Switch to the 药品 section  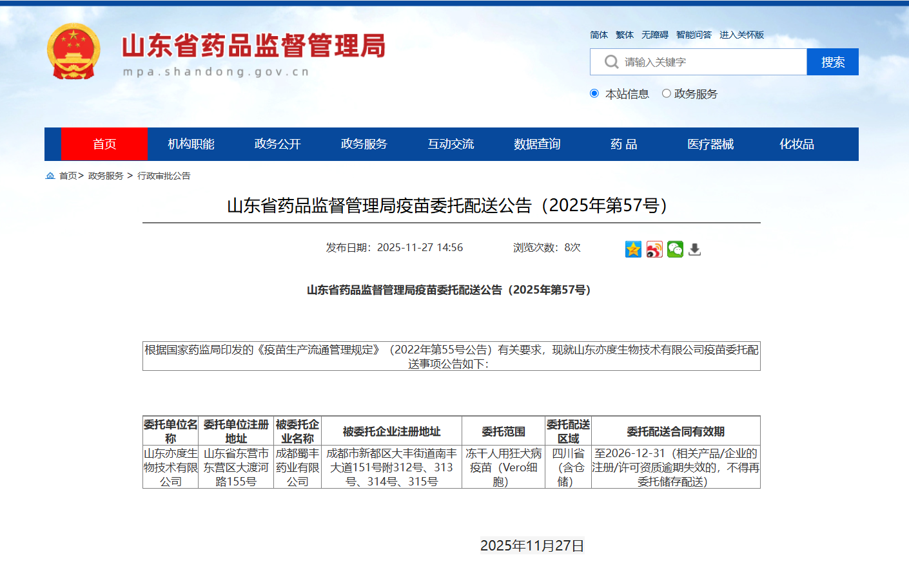(623, 144)
